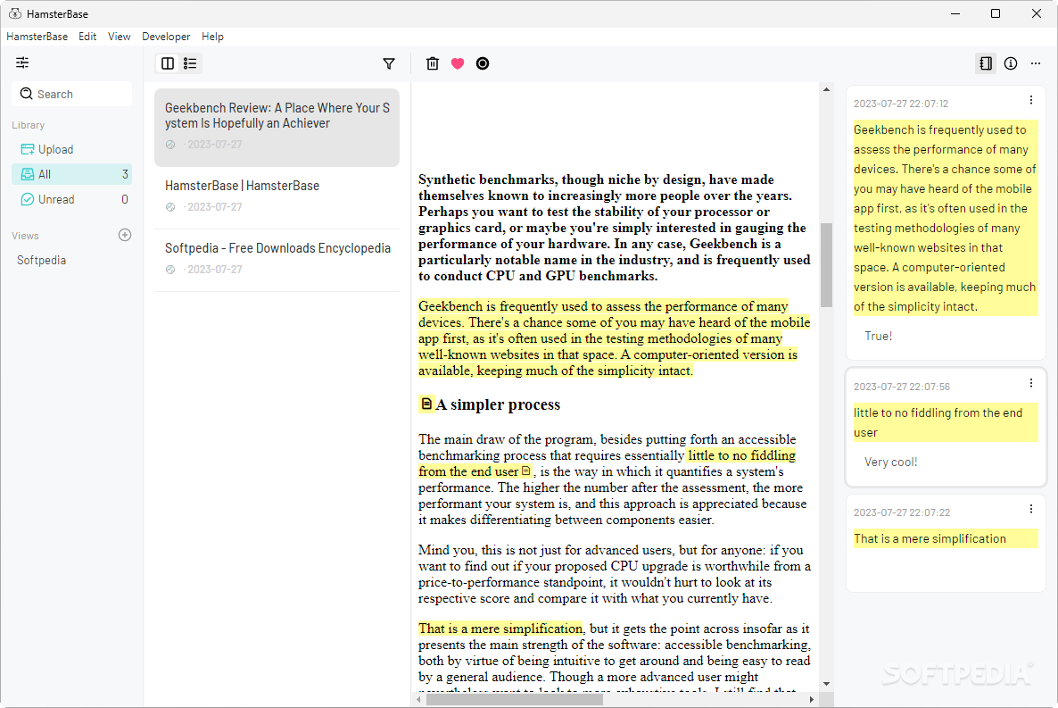Image resolution: width=1058 pixels, height=708 pixels.
Task: Open the Help menu
Action: click(x=212, y=37)
